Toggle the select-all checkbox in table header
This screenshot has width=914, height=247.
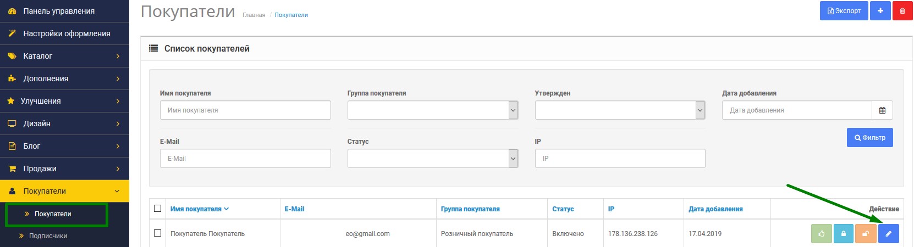pyautogui.click(x=158, y=209)
